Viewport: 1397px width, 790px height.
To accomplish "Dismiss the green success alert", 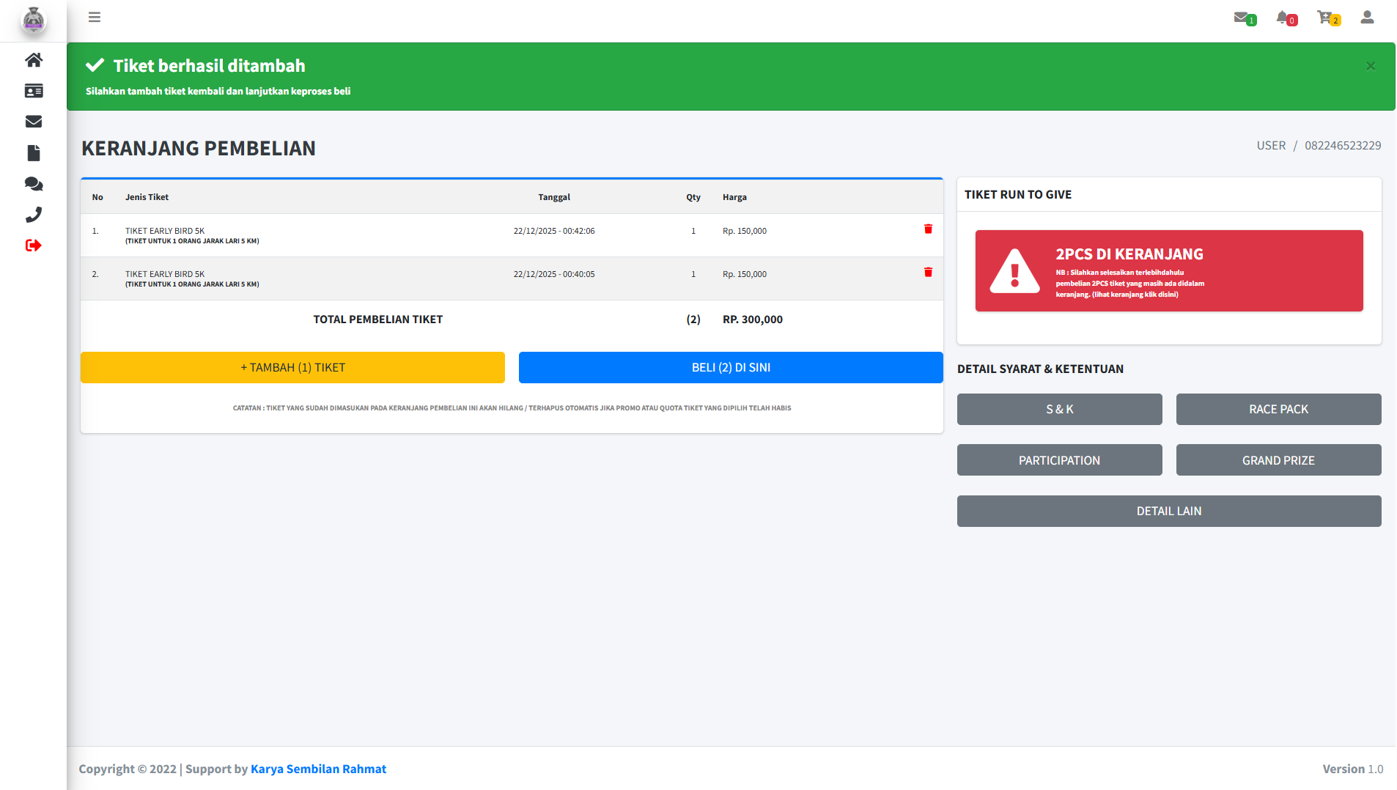I will click(1370, 67).
